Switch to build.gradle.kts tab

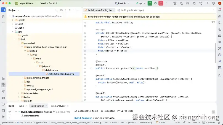131,10
